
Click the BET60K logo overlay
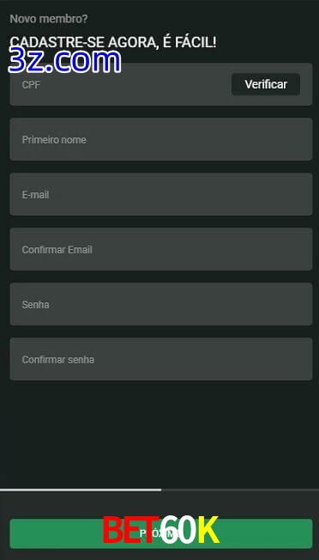pos(160,530)
